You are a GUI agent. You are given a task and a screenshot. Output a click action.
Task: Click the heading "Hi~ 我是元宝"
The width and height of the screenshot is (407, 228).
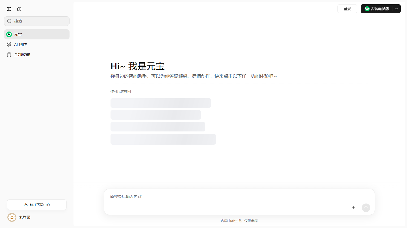point(137,66)
